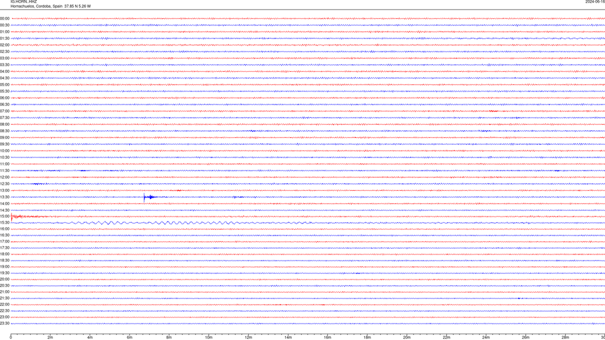Click the 07:30 trace time label
Viewport: 605px width, 340px height.
(x=4, y=118)
